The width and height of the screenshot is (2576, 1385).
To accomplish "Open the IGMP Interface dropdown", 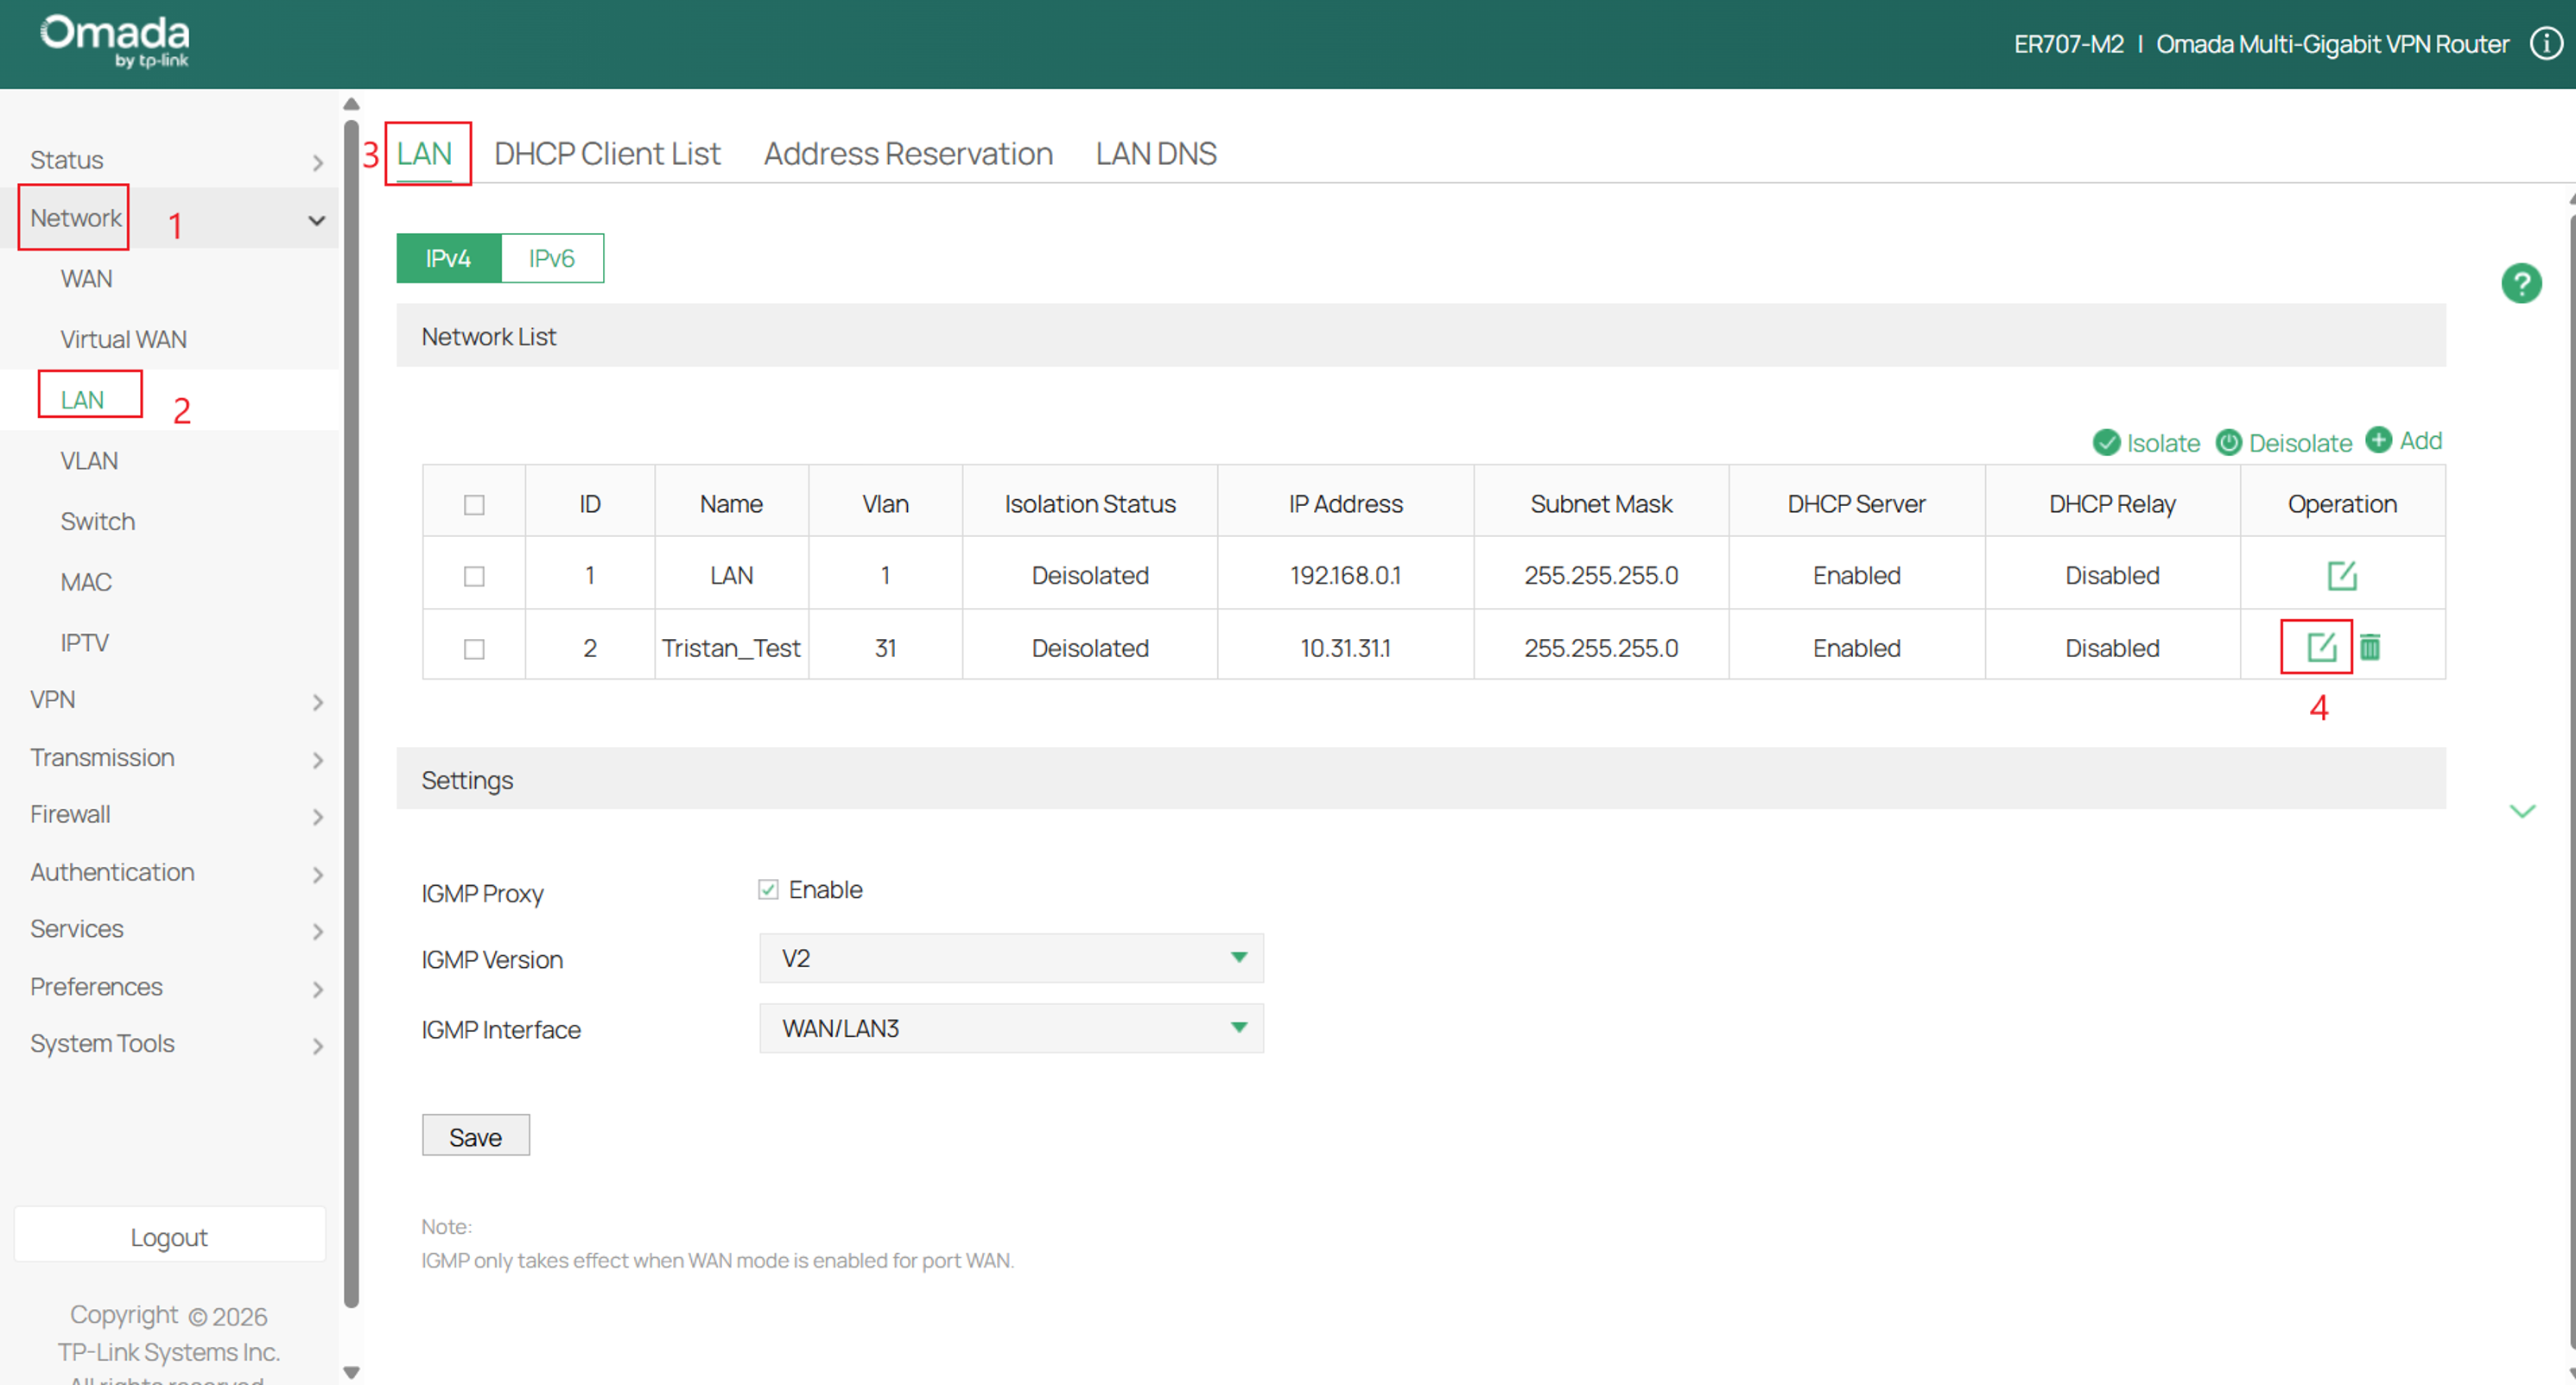I will 1011,1028.
